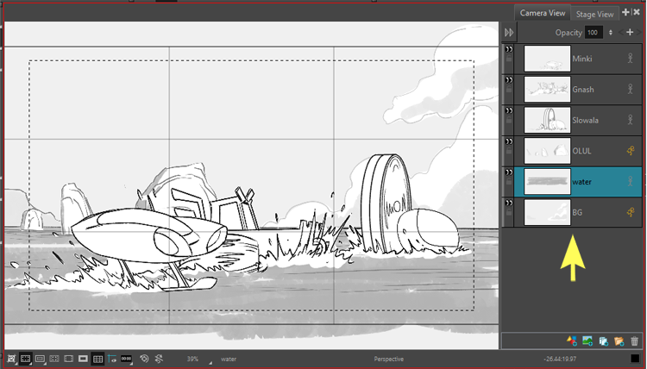647x369 pixels.
Task: Toggle the grid overlay icon
Action: coord(97,359)
